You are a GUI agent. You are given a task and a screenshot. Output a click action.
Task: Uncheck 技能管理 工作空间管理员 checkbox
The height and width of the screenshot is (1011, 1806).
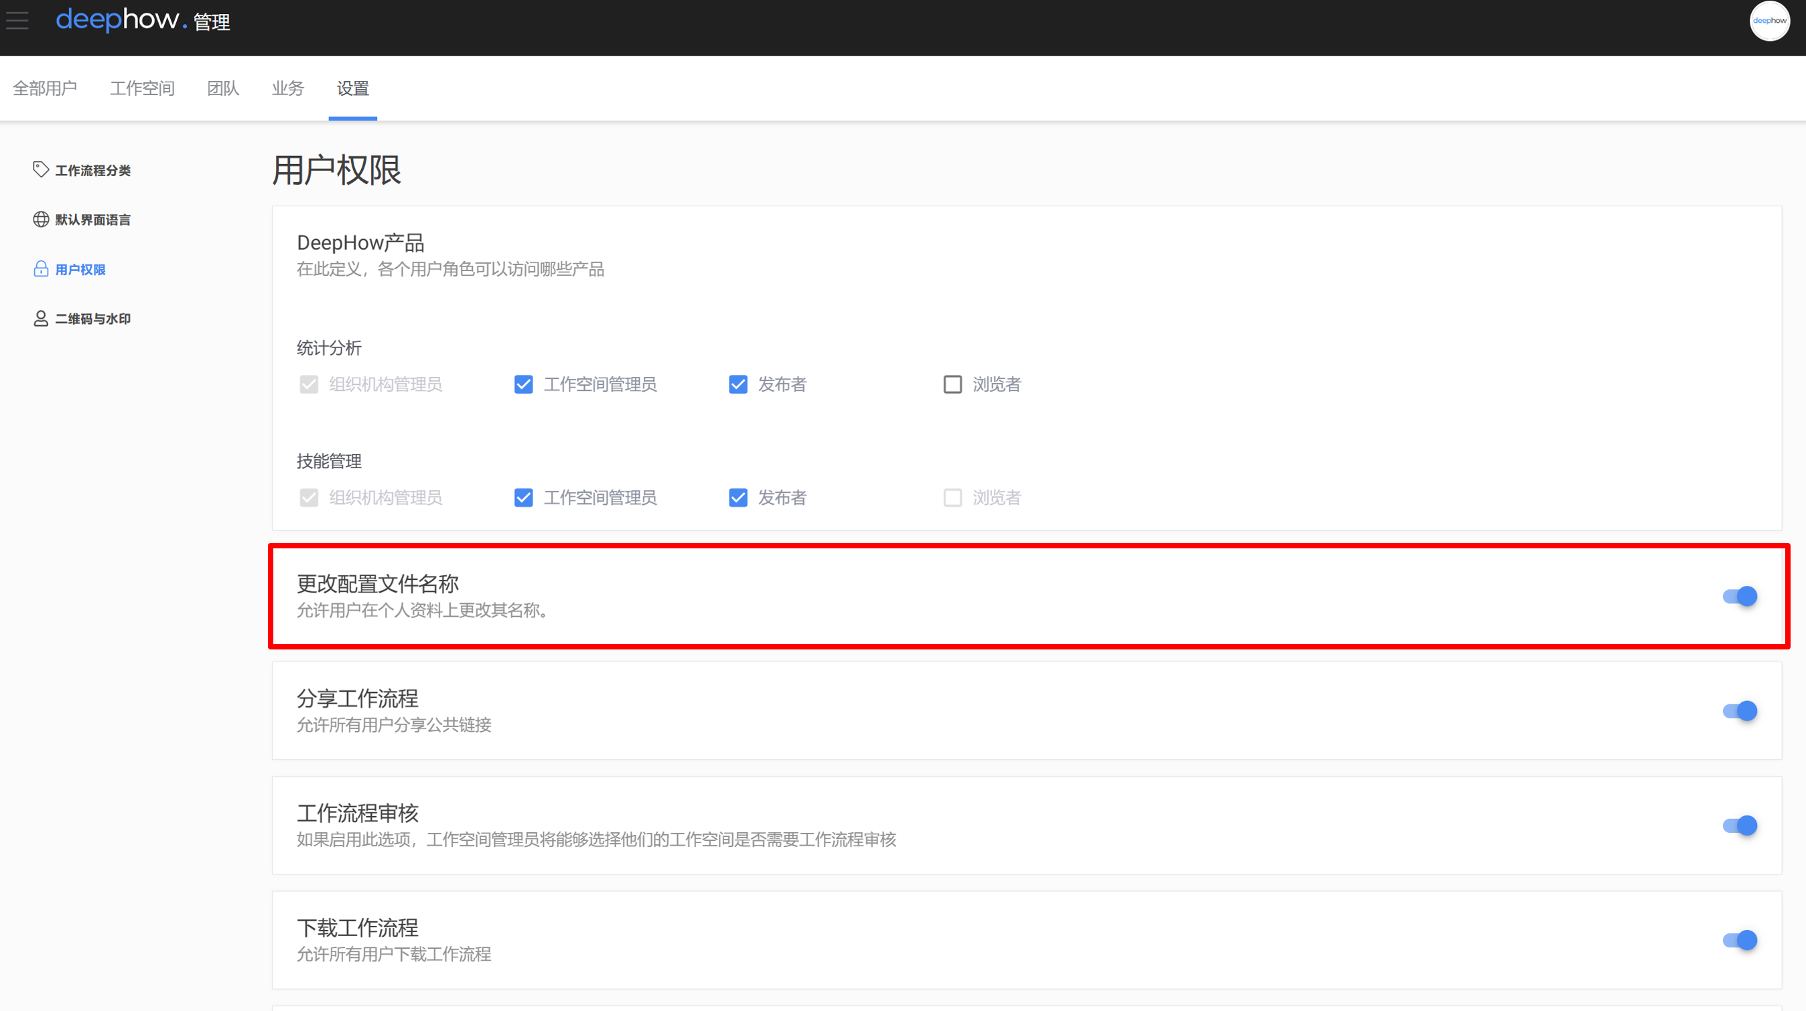pyautogui.click(x=524, y=498)
